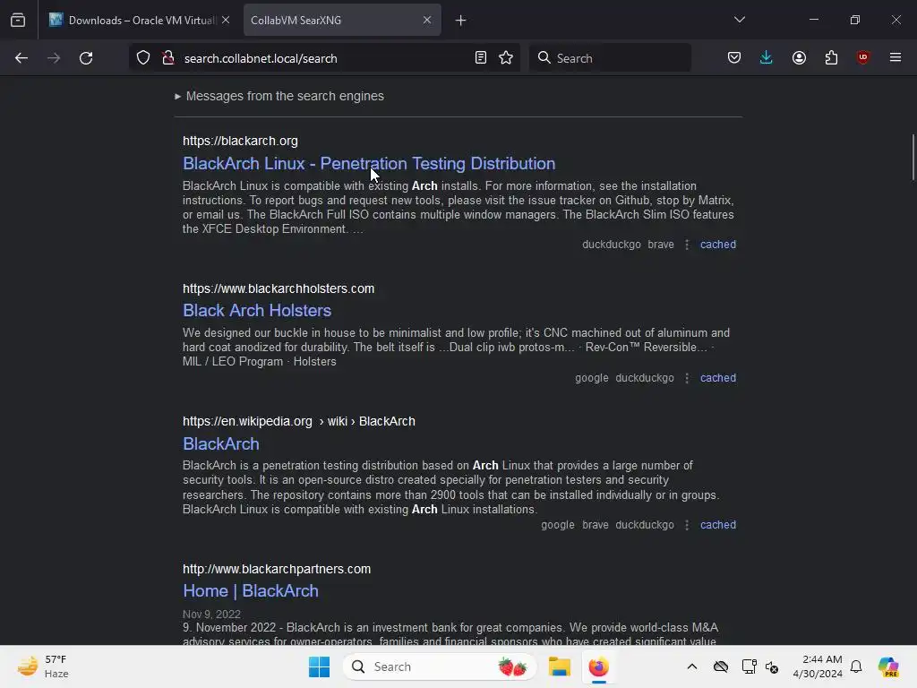This screenshot has width=917, height=688.
Task: Focus the Firefox toolbar Search box
Action: point(610,58)
